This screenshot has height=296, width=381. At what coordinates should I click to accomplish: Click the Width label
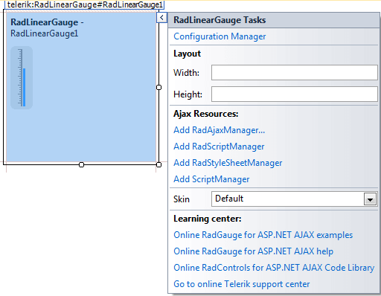(186, 73)
